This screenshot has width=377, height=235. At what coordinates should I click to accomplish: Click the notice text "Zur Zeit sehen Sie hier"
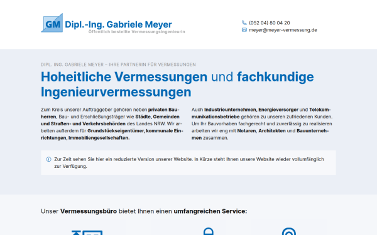point(79,159)
